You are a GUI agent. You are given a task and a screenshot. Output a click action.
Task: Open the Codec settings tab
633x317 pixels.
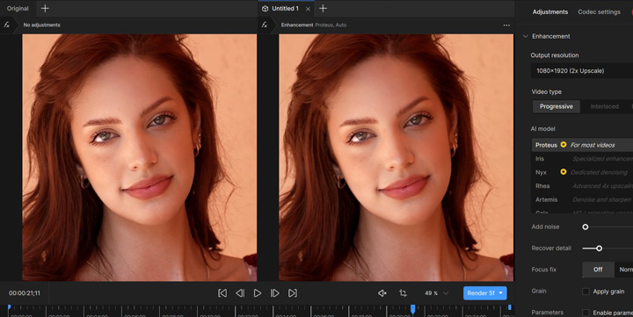coord(599,12)
